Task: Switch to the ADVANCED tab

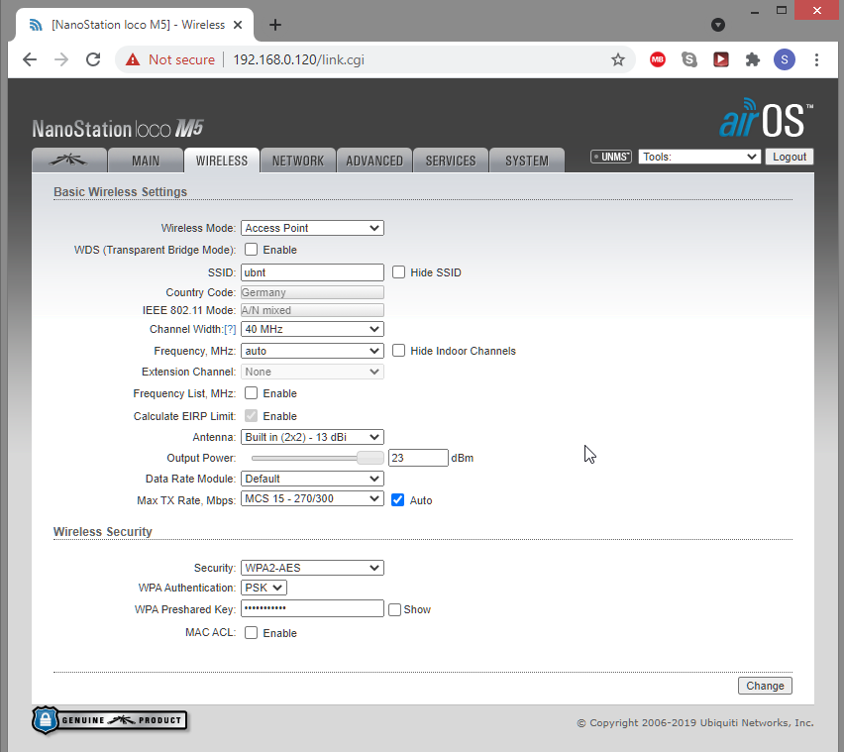Action: [x=374, y=161]
